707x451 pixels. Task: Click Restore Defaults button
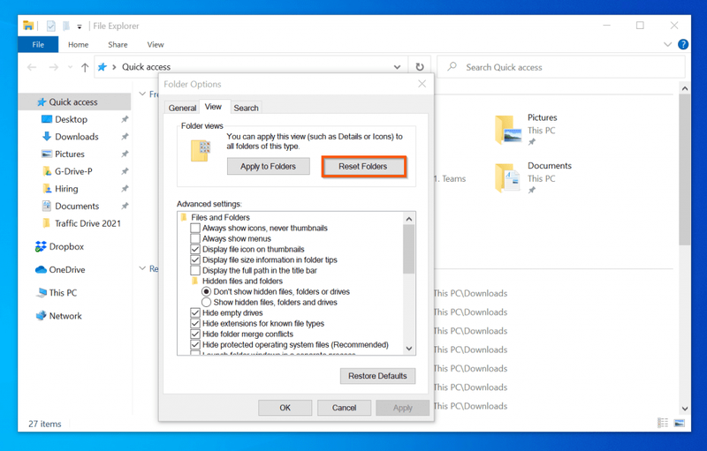pyautogui.click(x=377, y=376)
